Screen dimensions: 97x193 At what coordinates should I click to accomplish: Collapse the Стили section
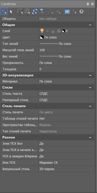coord(90,88)
